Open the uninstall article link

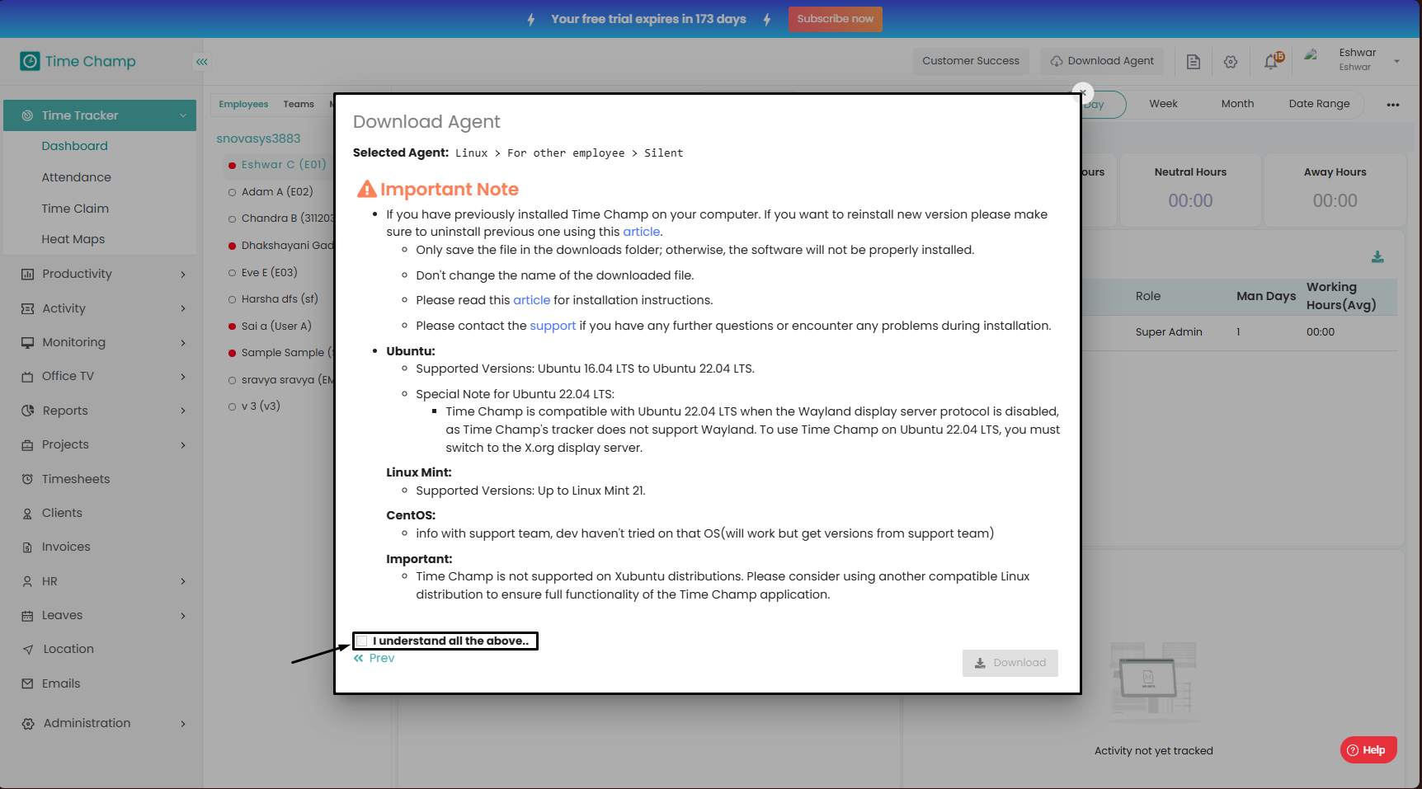(641, 232)
